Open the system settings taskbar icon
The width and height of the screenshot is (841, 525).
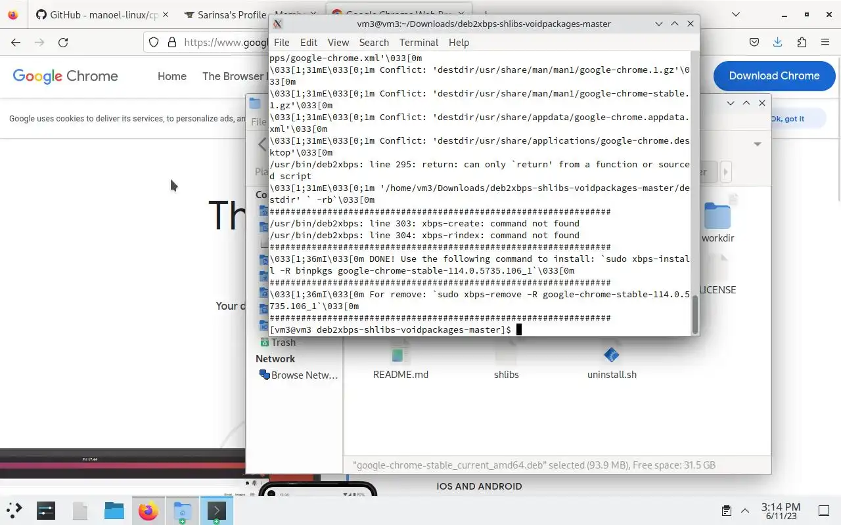click(46, 510)
